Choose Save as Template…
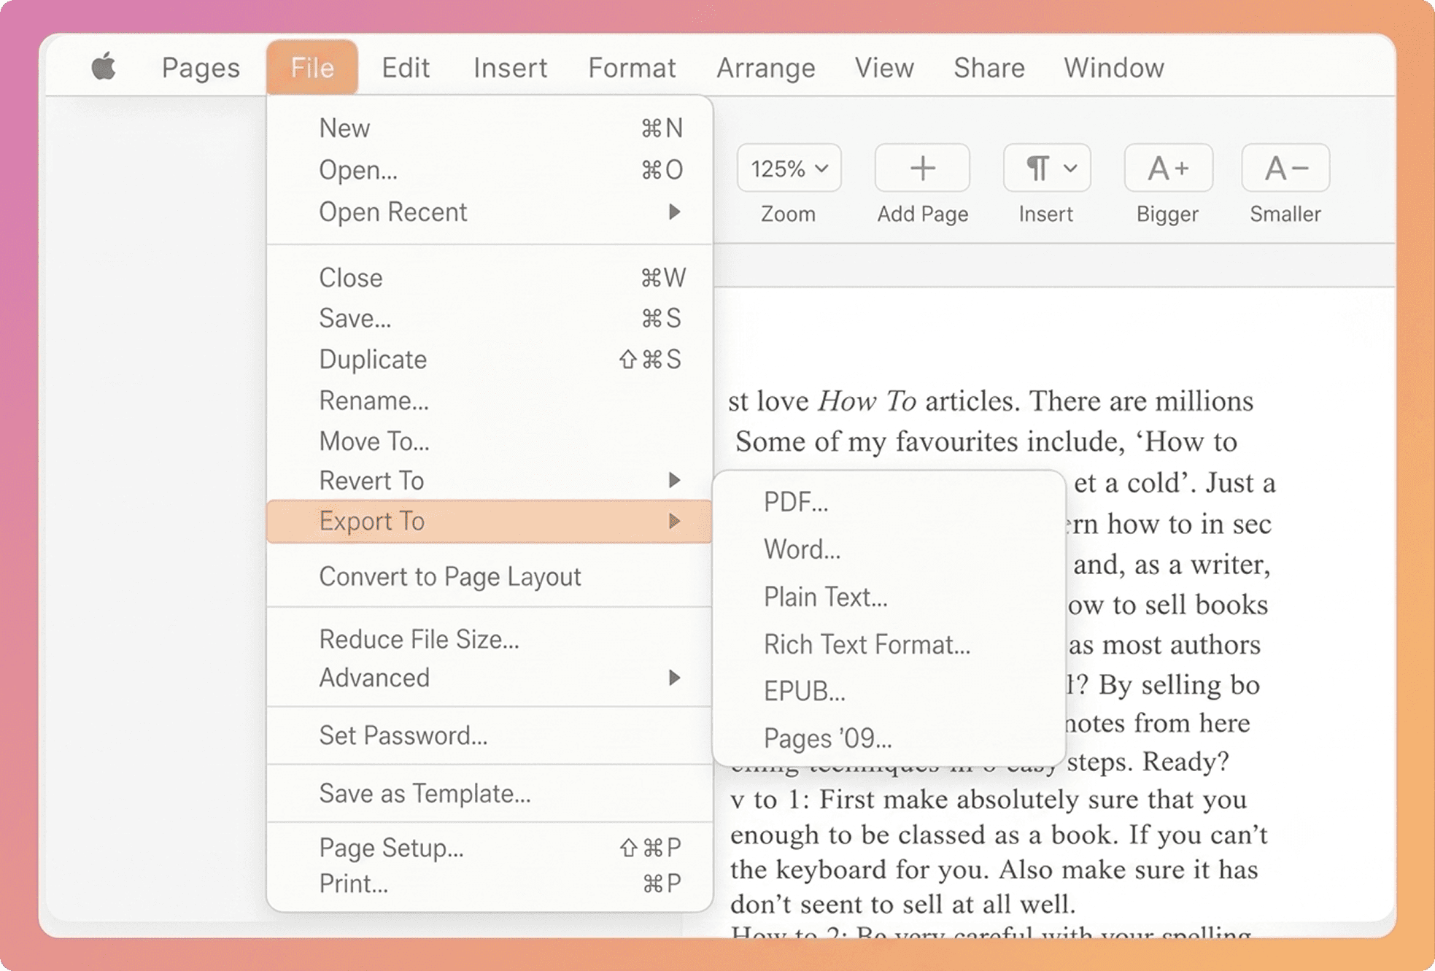1435x971 pixels. (490, 793)
